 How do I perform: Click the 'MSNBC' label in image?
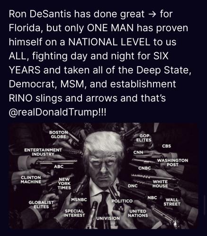pyautogui.click(x=79, y=200)
